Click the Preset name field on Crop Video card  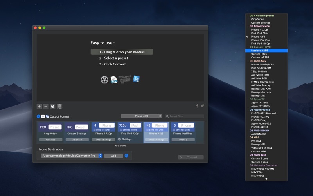55,127
